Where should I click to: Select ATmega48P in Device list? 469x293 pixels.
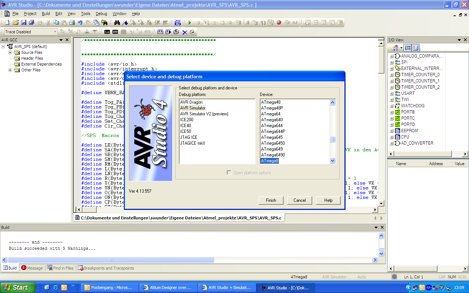pyautogui.click(x=272, y=108)
